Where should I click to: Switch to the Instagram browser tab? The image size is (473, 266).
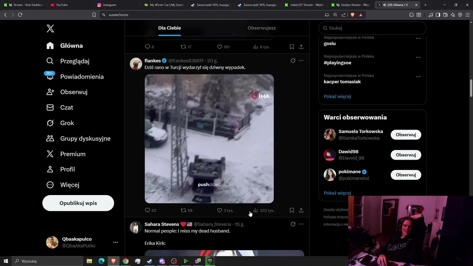[x=117, y=5]
